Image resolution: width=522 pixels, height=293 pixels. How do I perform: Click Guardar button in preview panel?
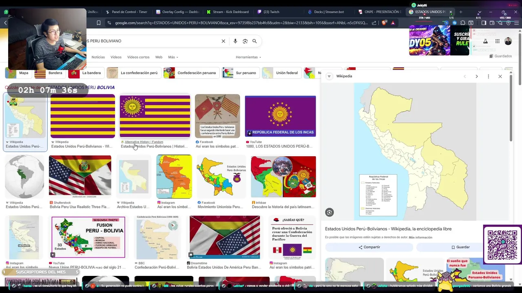pos(460,247)
